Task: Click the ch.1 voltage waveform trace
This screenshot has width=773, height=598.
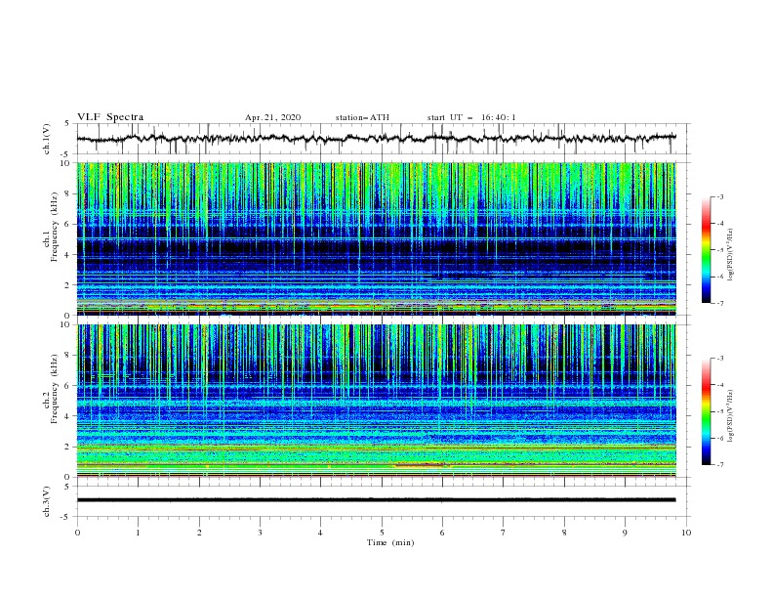Action: (x=376, y=139)
